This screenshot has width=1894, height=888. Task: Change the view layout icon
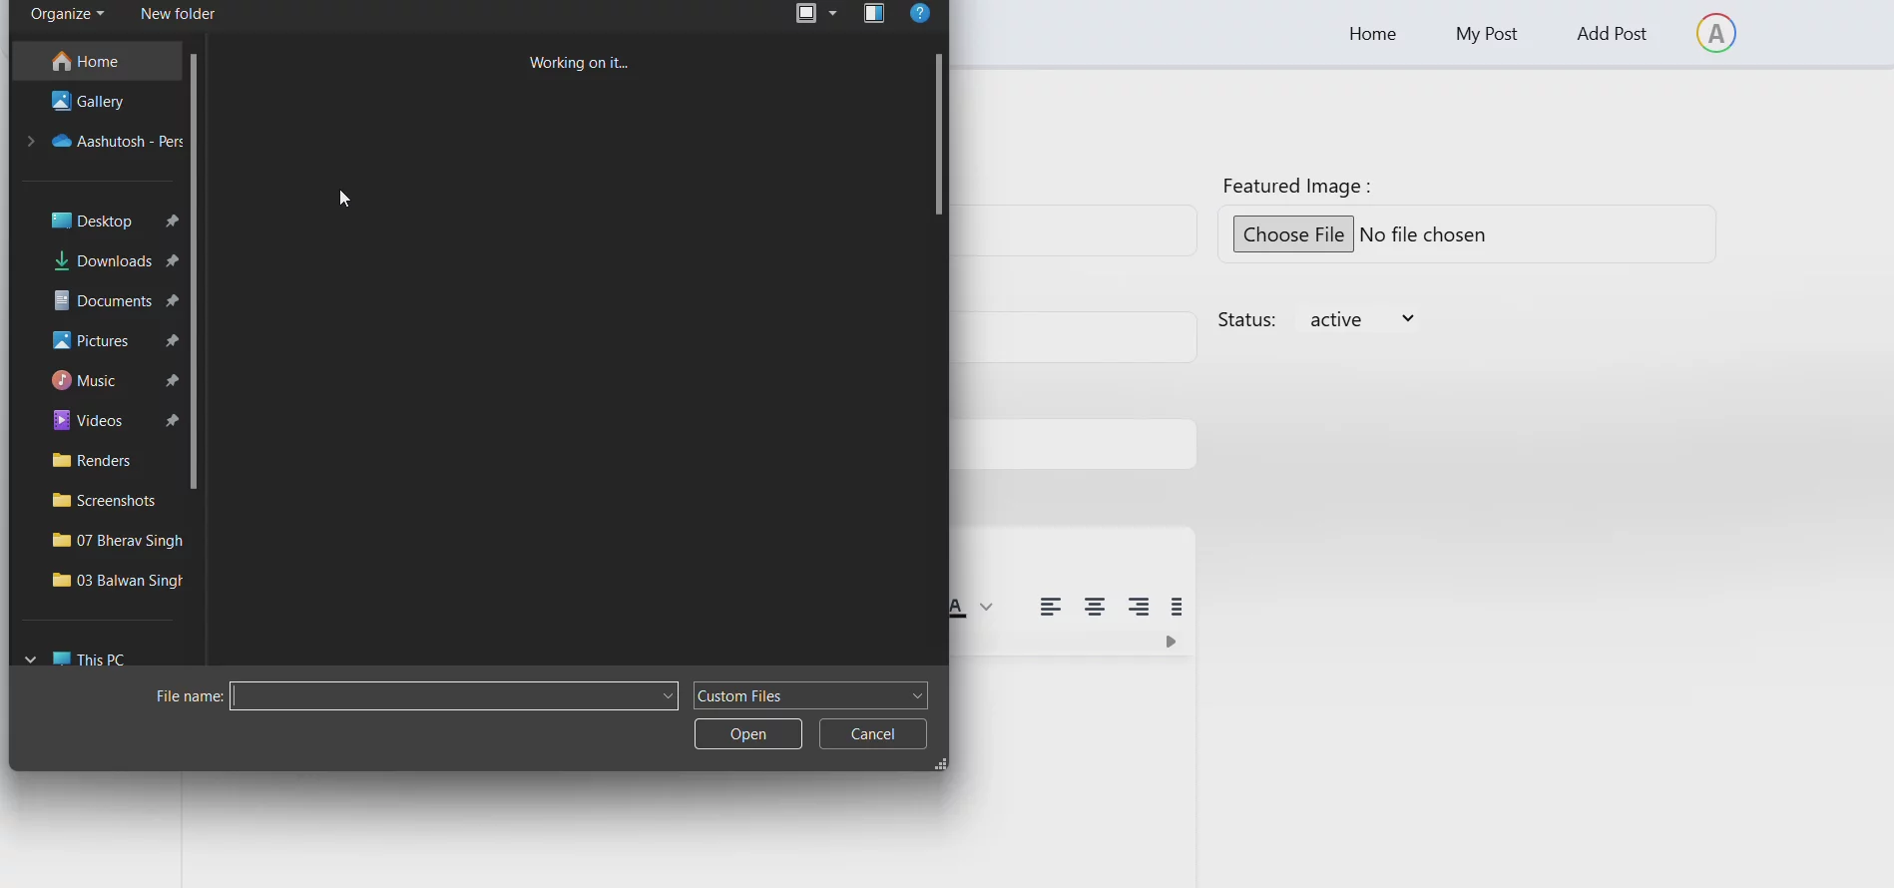[806, 14]
